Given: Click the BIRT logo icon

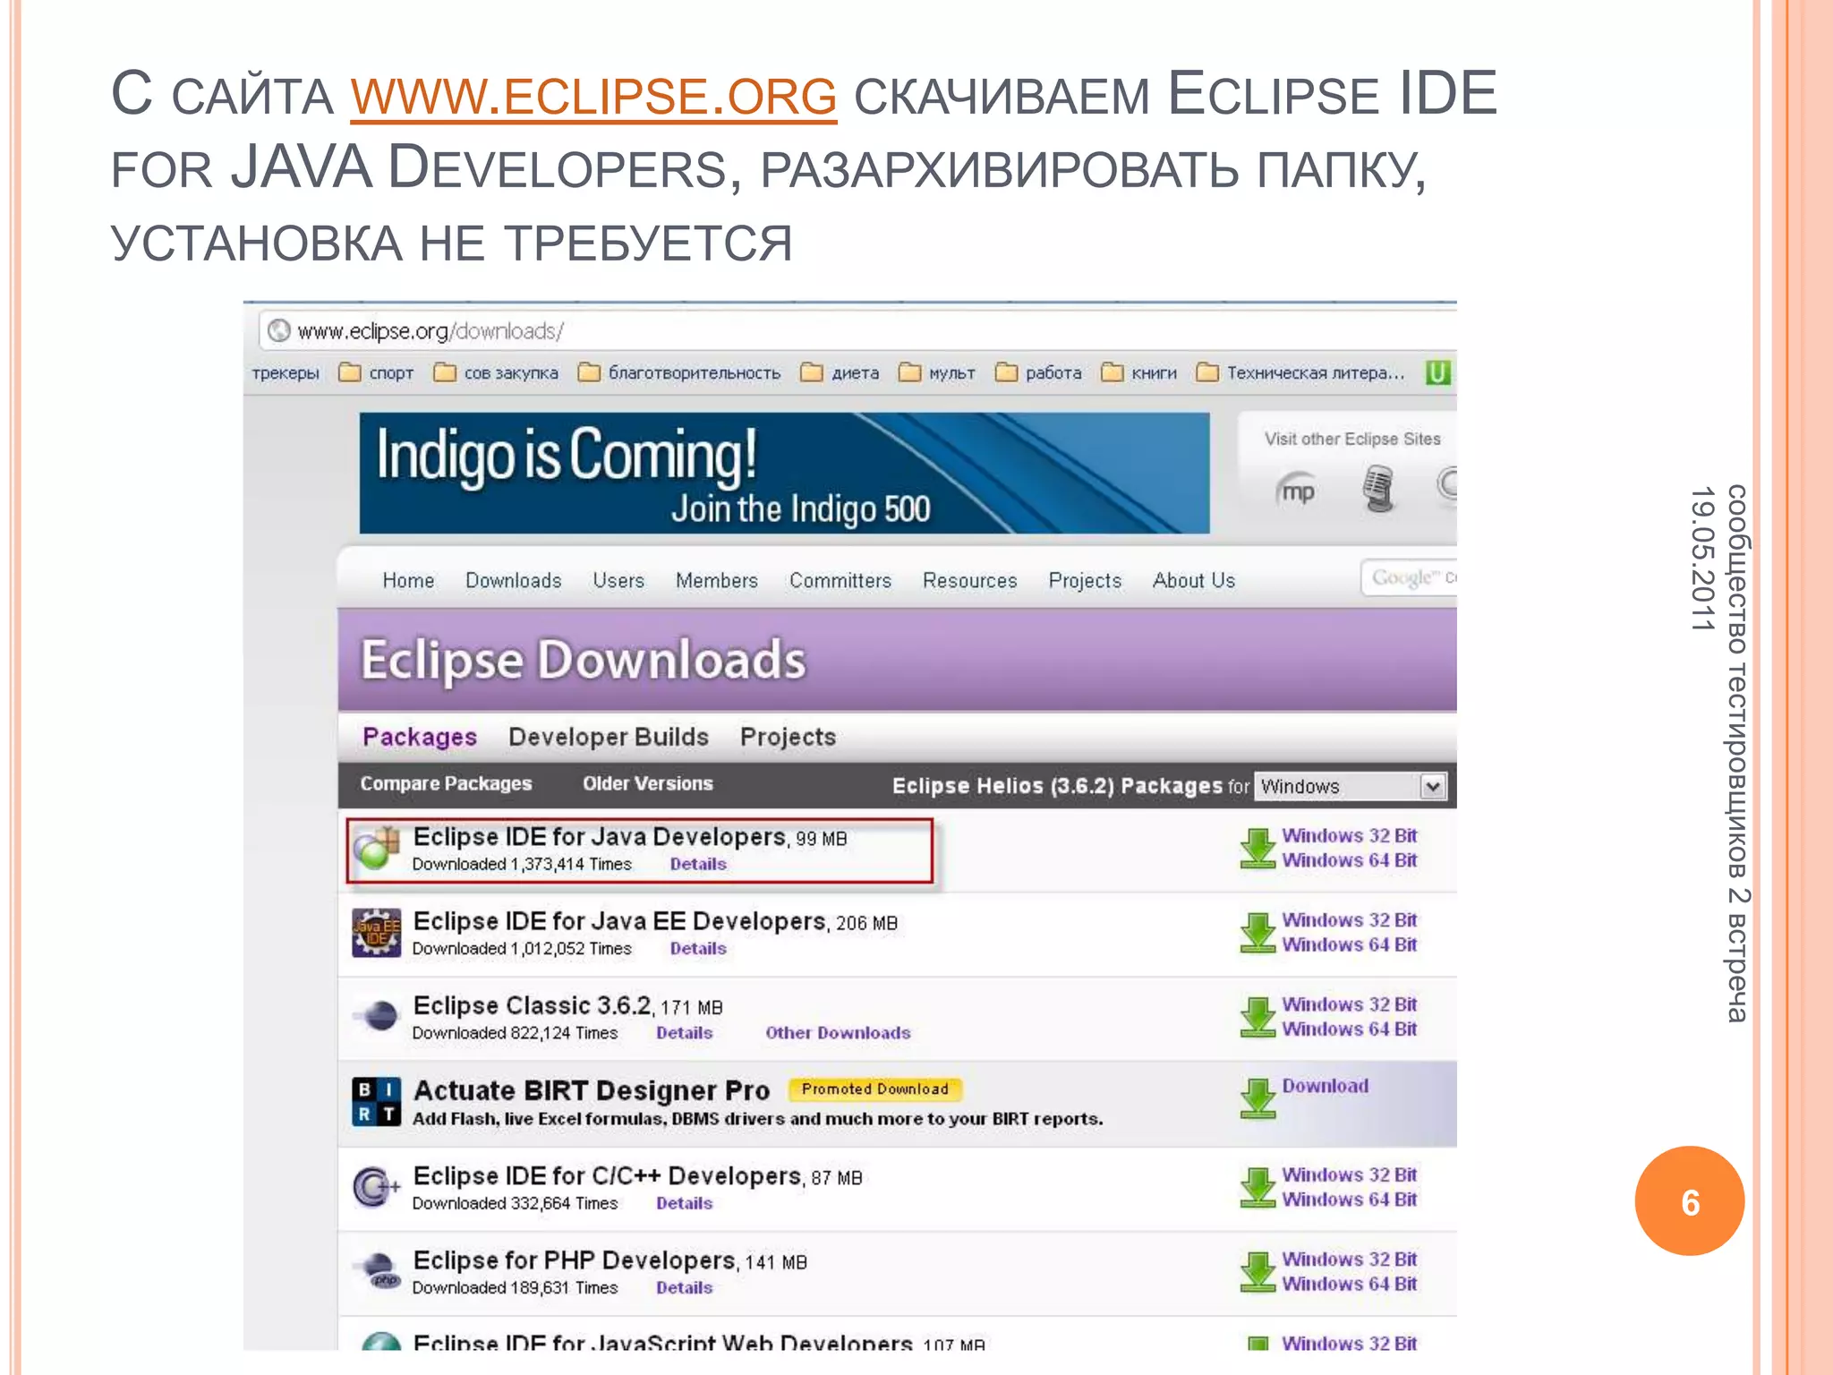Looking at the screenshot, I should 376,1102.
